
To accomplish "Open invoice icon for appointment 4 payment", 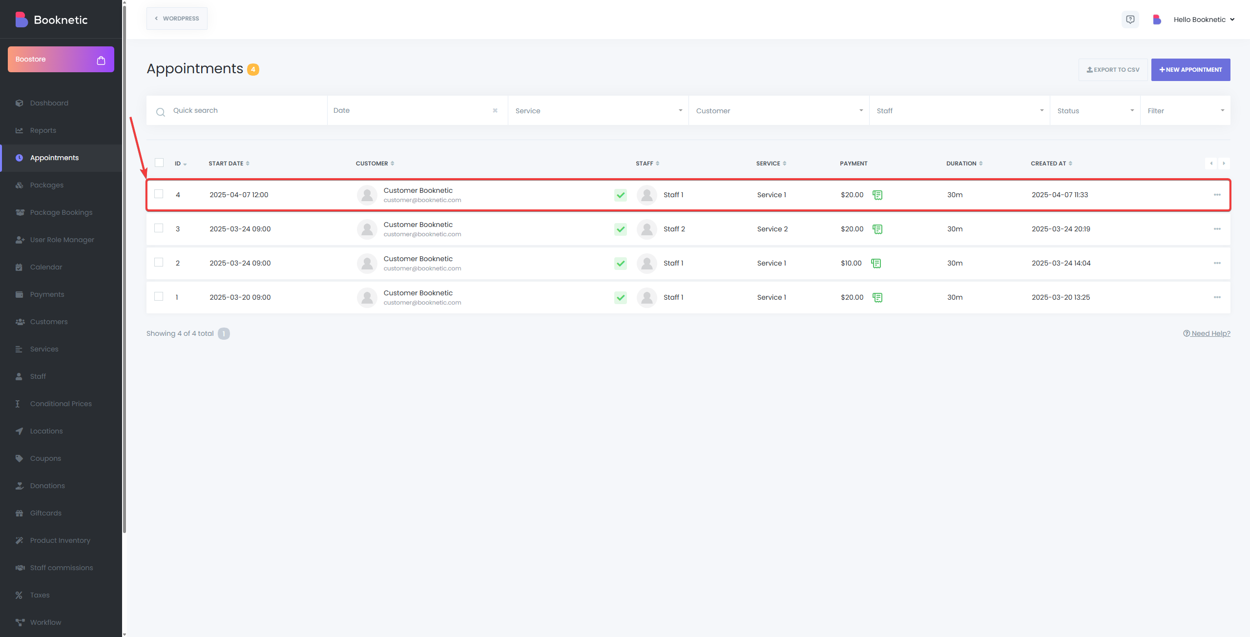I will (x=877, y=195).
